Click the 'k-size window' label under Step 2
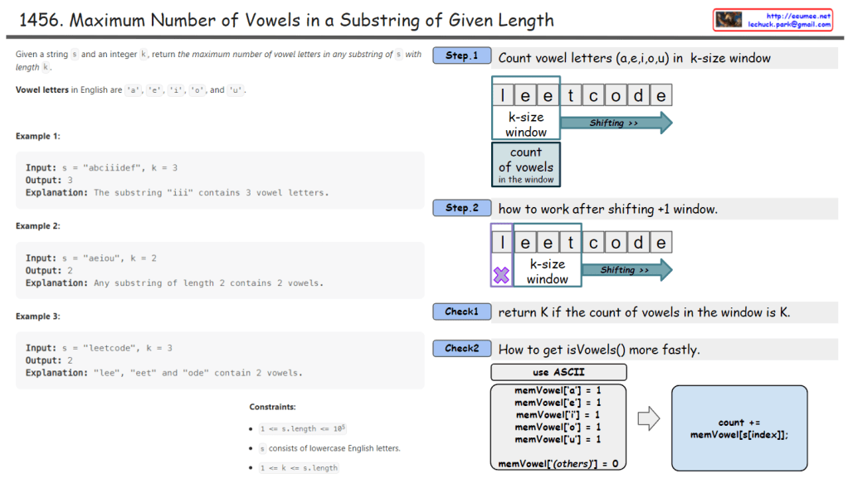Viewport: 848px width, 483px height. [x=548, y=271]
